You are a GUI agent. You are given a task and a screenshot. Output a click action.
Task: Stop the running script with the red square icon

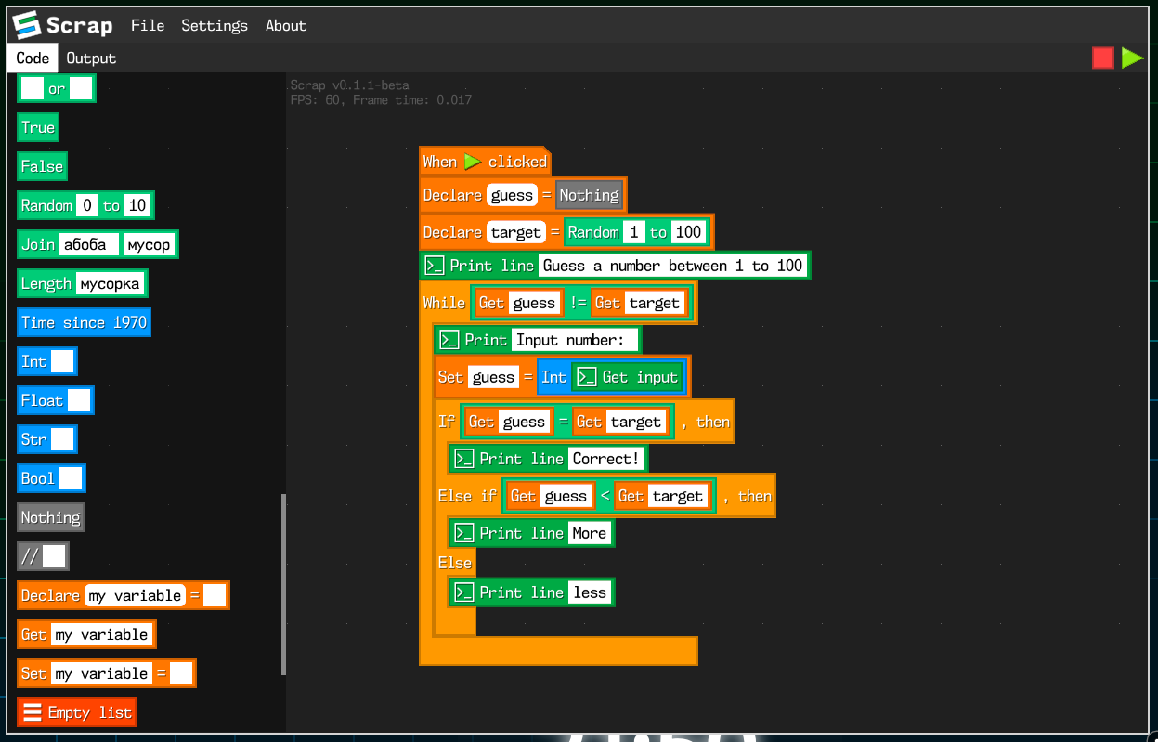coord(1103,57)
